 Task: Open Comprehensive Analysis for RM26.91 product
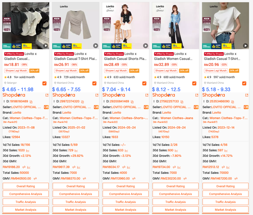[x=75, y=194]
